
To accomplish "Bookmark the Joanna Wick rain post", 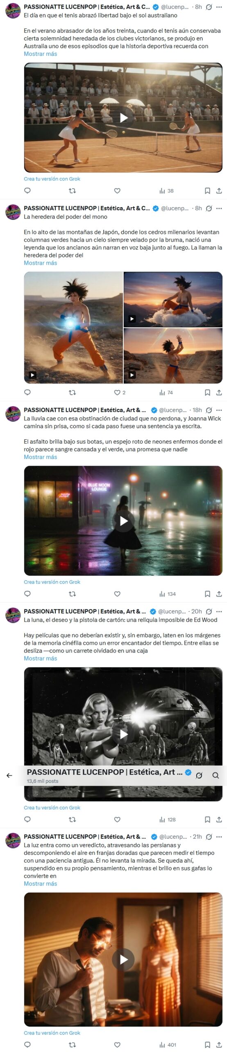I will [x=207, y=594].
